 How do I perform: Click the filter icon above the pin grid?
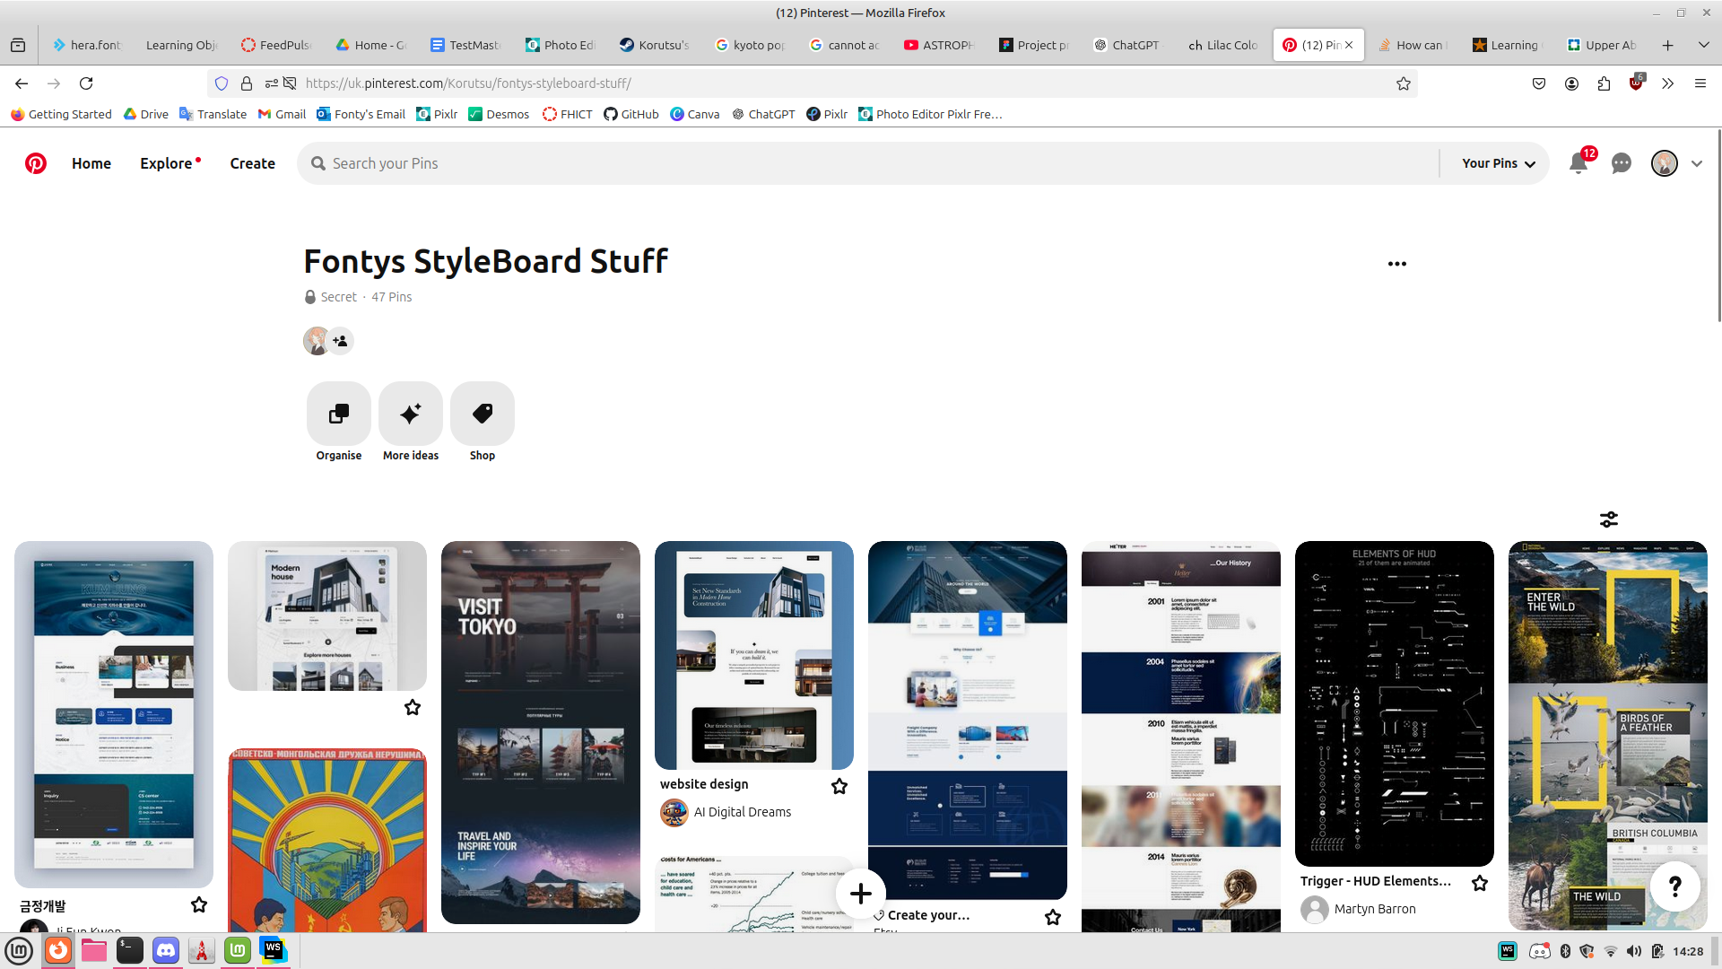tap(1609, 519)
